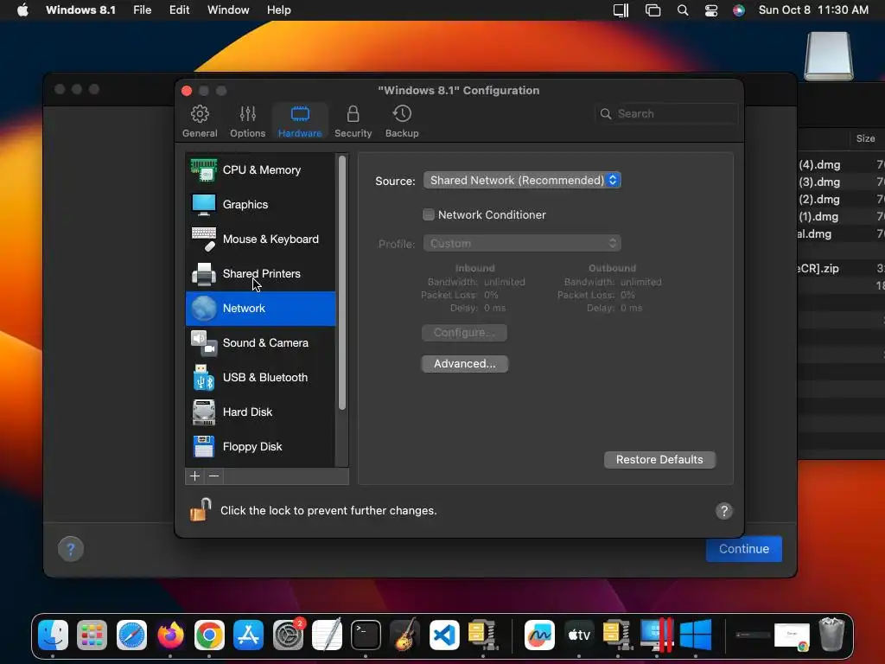The height and width of the screenshot is (664, 885).
Task: Open Spotlight search in menu bar
Action: pyautogui.click(x=683, y=10)
